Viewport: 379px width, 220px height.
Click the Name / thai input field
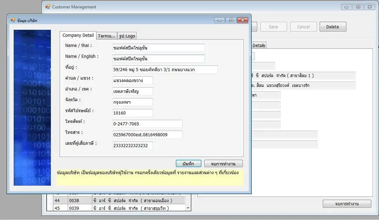tap(159, 48)
